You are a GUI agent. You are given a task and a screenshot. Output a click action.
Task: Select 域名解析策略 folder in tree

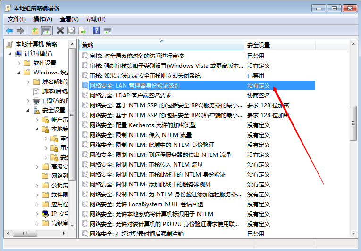coord(55,82)
